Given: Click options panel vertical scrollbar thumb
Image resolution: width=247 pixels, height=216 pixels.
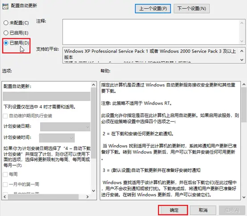Looking at the screenshot, I should pyautogui.click(x=94, y=123).
